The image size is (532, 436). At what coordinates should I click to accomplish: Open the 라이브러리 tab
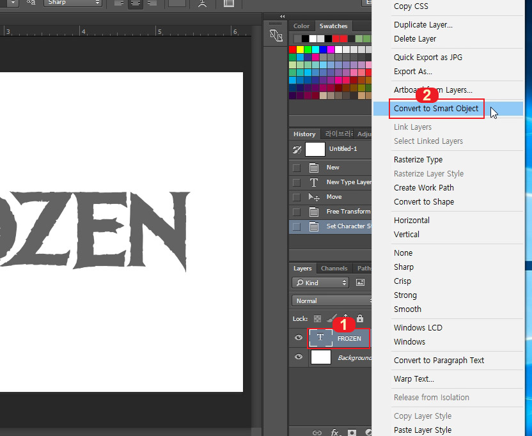(x=339, y=134)
